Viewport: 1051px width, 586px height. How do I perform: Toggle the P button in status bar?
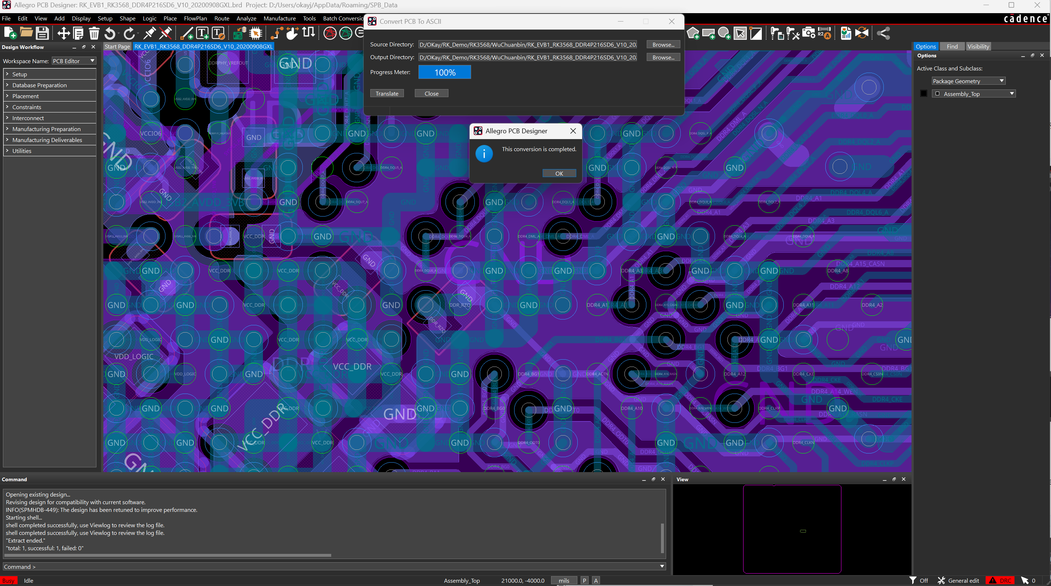click(584, 580)
